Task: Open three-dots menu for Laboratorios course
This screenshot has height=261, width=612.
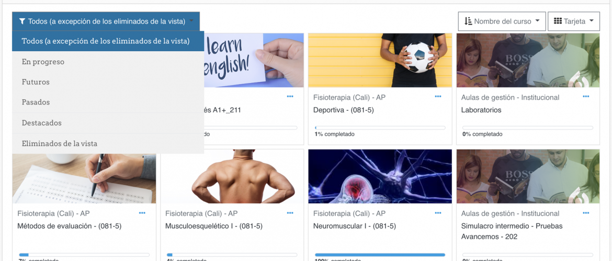Action: 586,96
